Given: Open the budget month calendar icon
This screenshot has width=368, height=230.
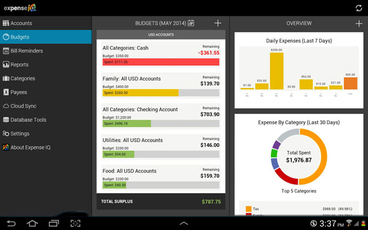Looking at the screenshot, I should pyautogui.click(x=191, y=23).
